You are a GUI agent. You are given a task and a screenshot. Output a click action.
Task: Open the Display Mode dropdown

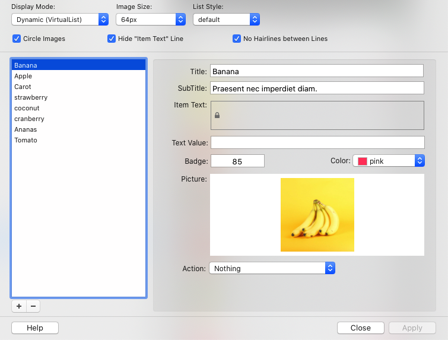[60, 20]
